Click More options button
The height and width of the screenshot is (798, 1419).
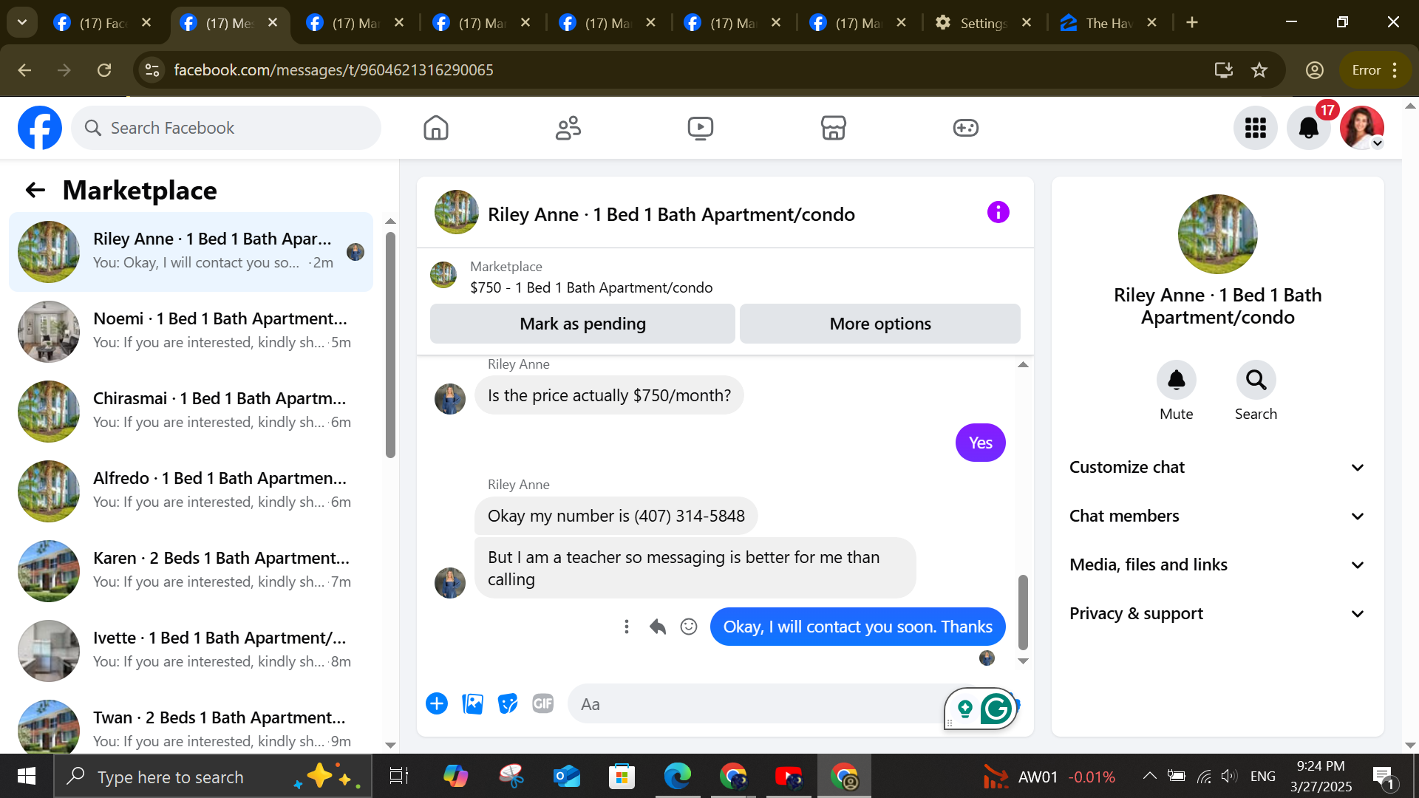click(880, 324)
